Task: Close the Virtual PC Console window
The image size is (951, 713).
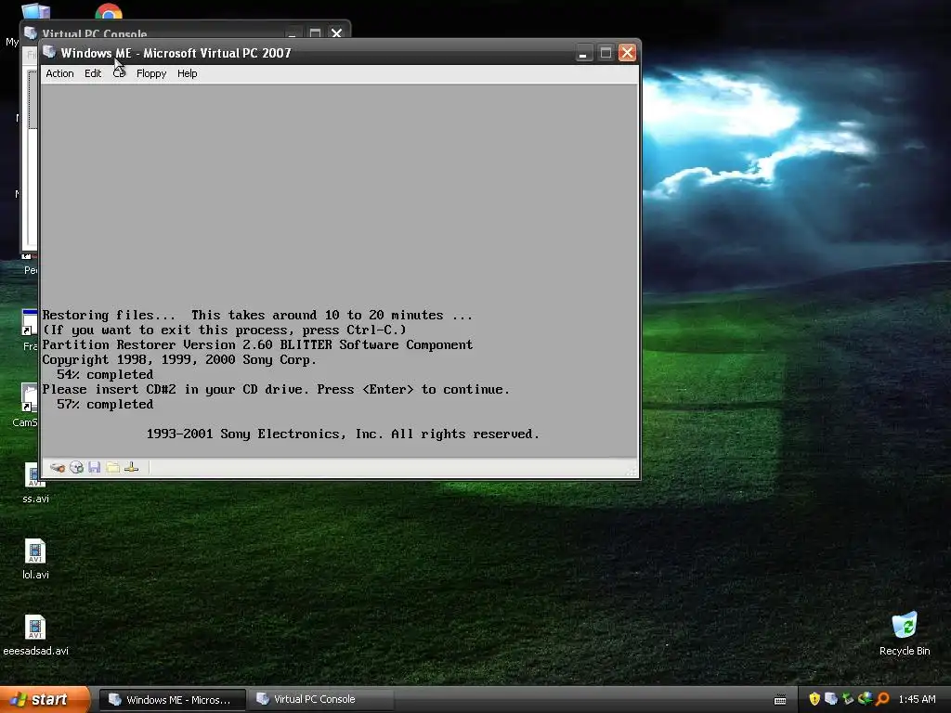Action: click(336, 32)
